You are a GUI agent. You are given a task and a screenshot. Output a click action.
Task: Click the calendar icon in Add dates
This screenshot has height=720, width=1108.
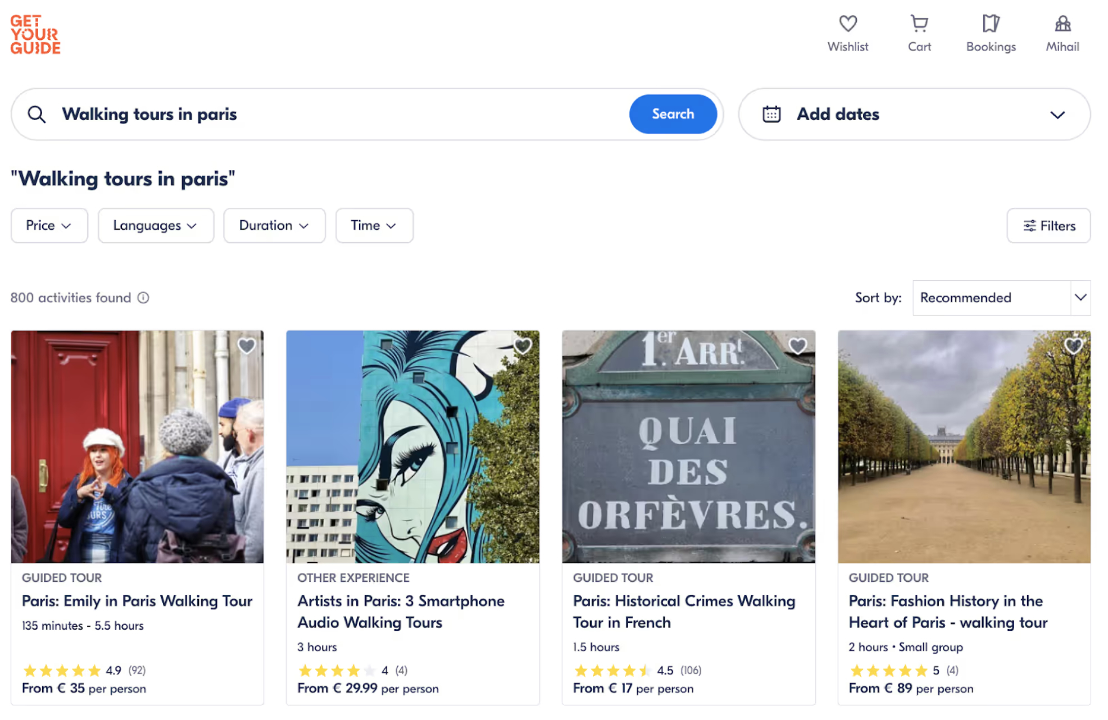[771, 115]
